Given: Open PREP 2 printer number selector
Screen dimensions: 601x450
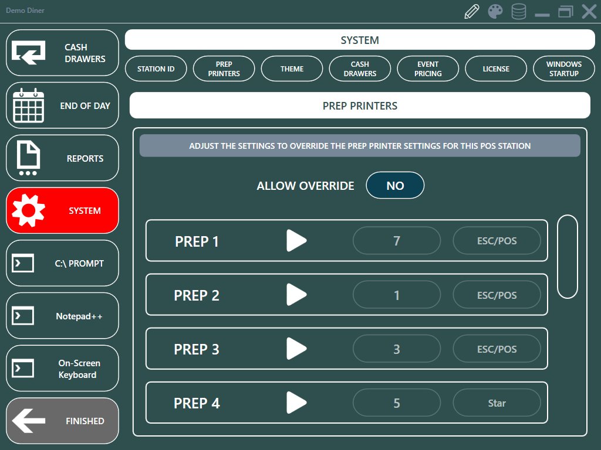Looking at the screenshot, I should [396, 295].
